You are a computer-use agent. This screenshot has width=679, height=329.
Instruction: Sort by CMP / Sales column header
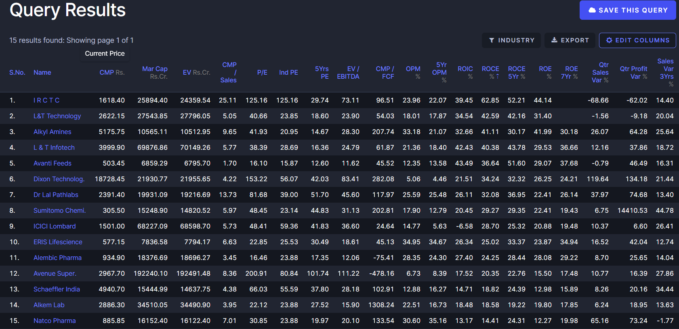click(229, 72)
